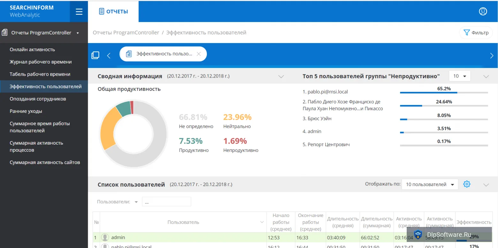498x248 pixels.
Task: Open Онлайн активность report
Action: (x=32, y=49)
